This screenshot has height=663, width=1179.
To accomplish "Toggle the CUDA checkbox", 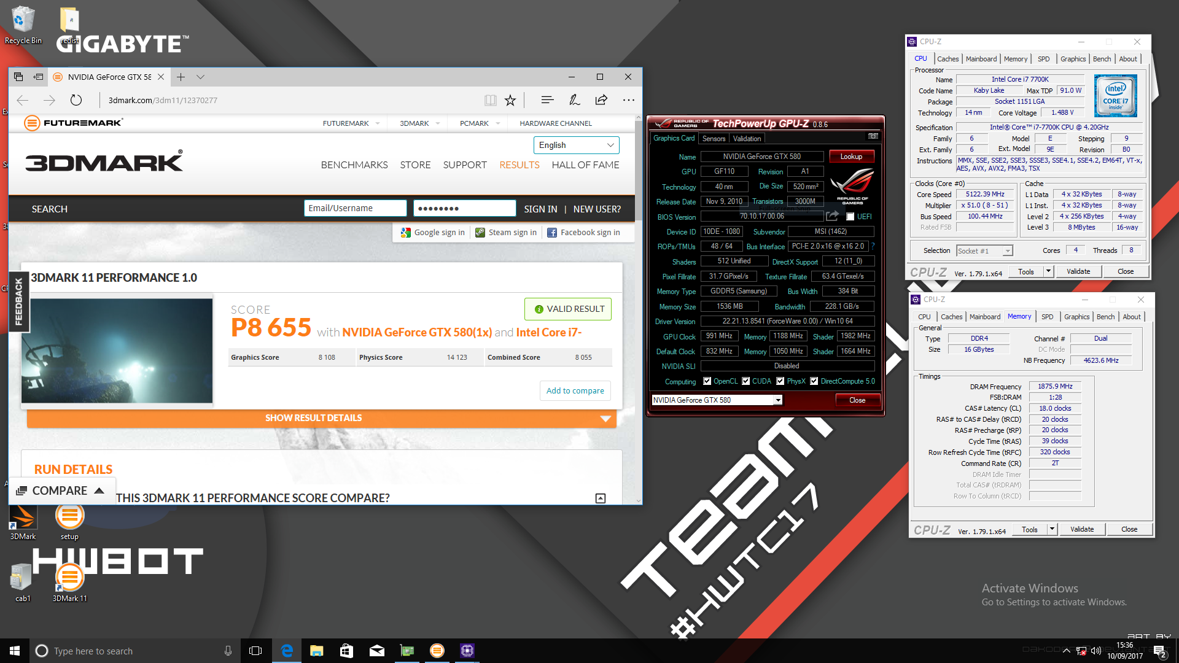I will (x=746, y=381).
